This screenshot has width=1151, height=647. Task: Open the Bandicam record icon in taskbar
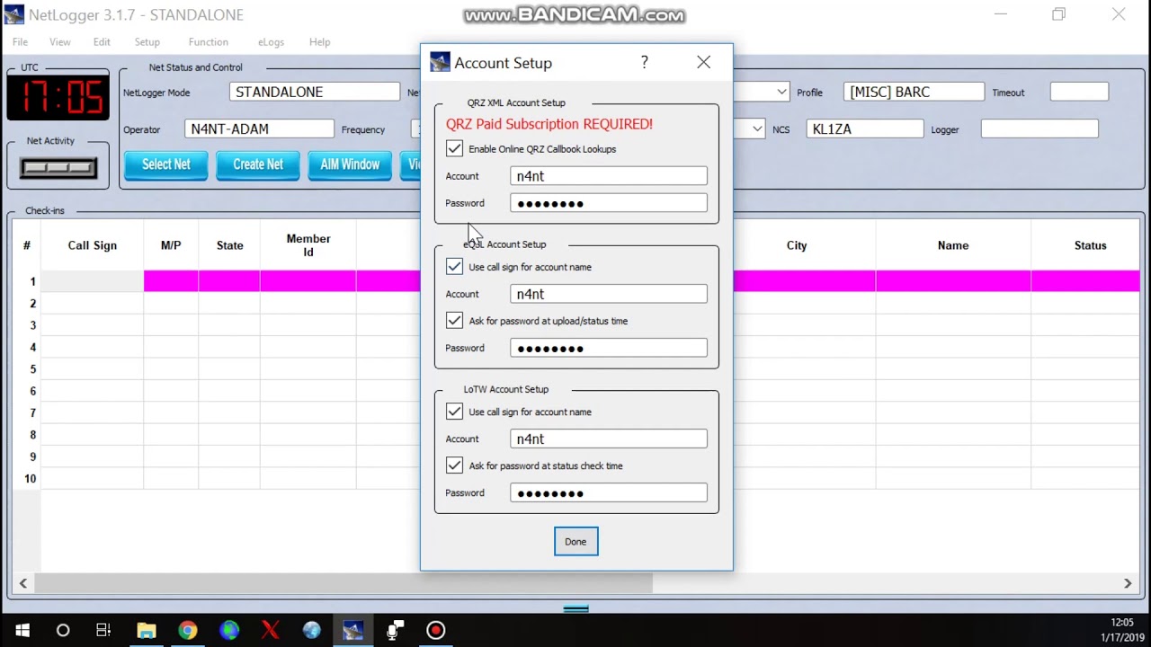[435, 631]
